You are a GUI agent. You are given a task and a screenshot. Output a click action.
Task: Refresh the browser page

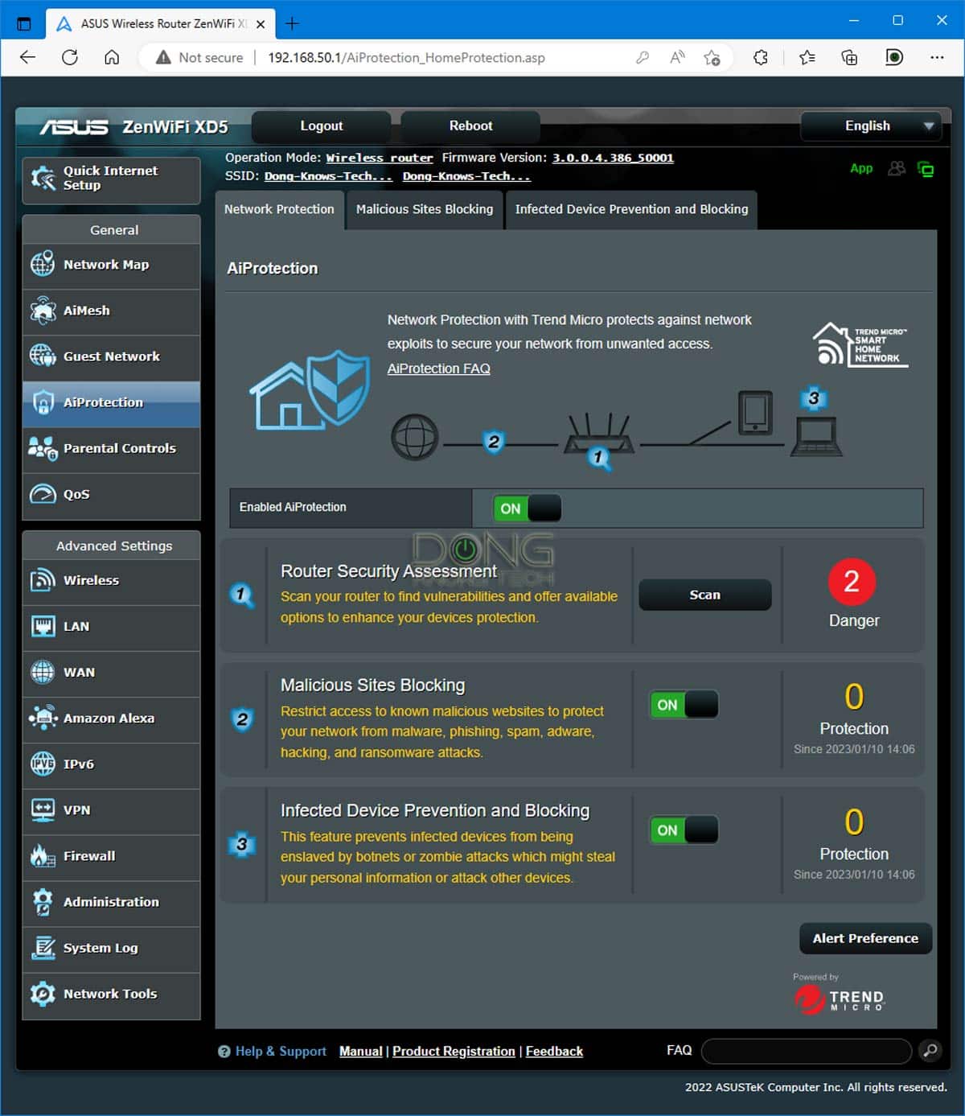coord(70,57)
